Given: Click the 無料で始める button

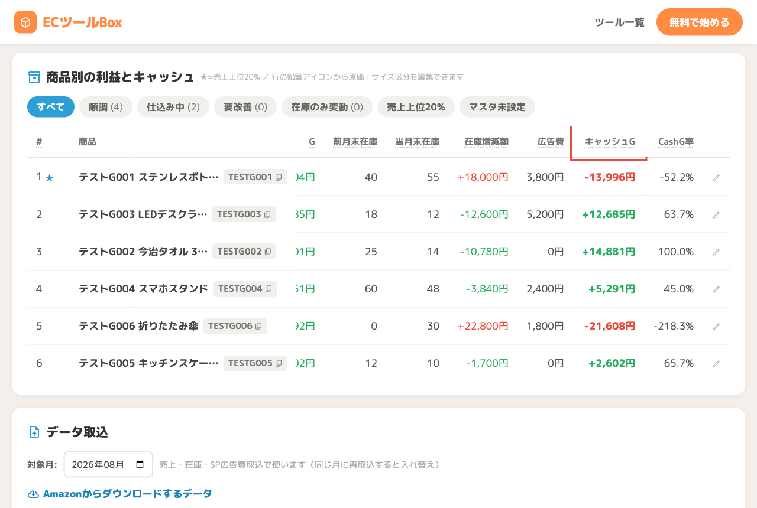Looking at the screenshot, I should (700, 22).
